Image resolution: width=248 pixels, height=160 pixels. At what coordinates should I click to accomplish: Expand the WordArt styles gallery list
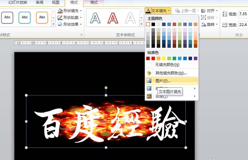(x=141, y=24)
